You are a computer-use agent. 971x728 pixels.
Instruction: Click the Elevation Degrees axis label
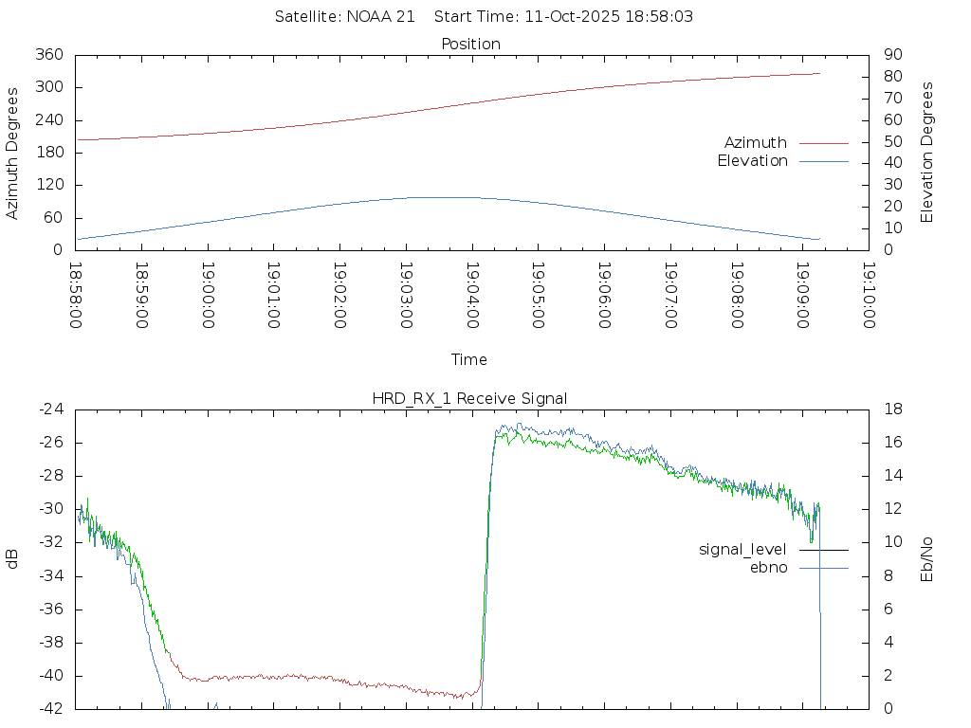pos(927,153)
